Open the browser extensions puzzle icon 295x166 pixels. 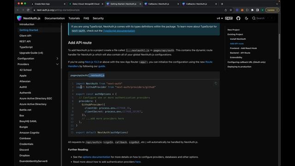[252, 10]
